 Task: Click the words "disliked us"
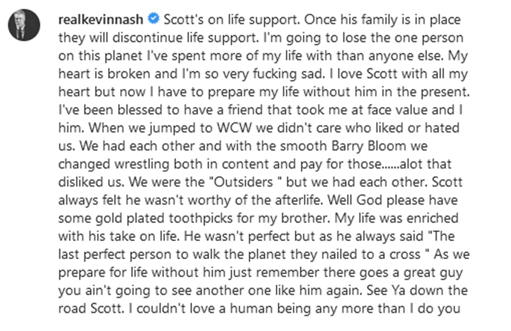(x=91, y=182)
